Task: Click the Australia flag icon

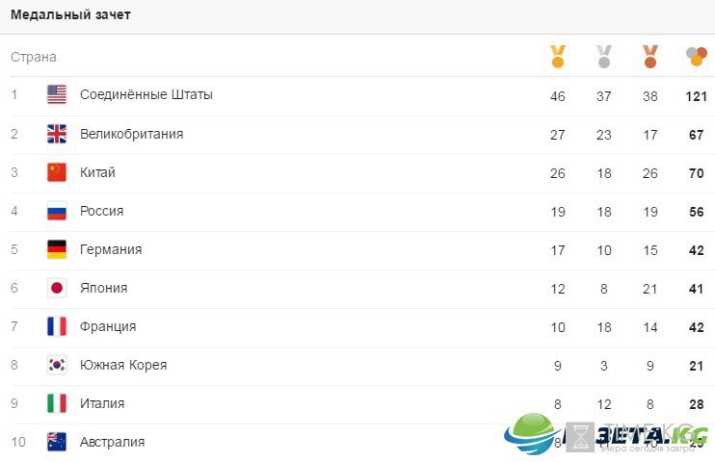Action: 57,442
